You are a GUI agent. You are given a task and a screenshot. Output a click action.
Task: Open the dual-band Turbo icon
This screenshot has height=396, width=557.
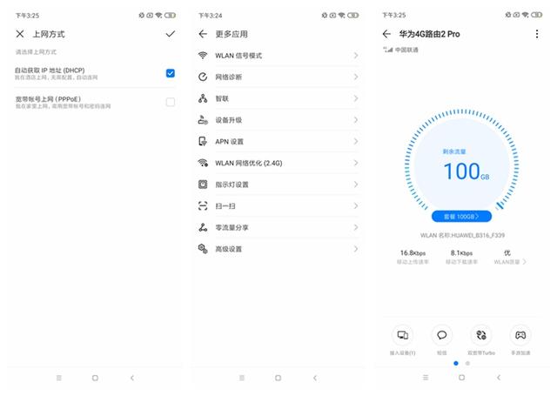(x=481, y=335)
